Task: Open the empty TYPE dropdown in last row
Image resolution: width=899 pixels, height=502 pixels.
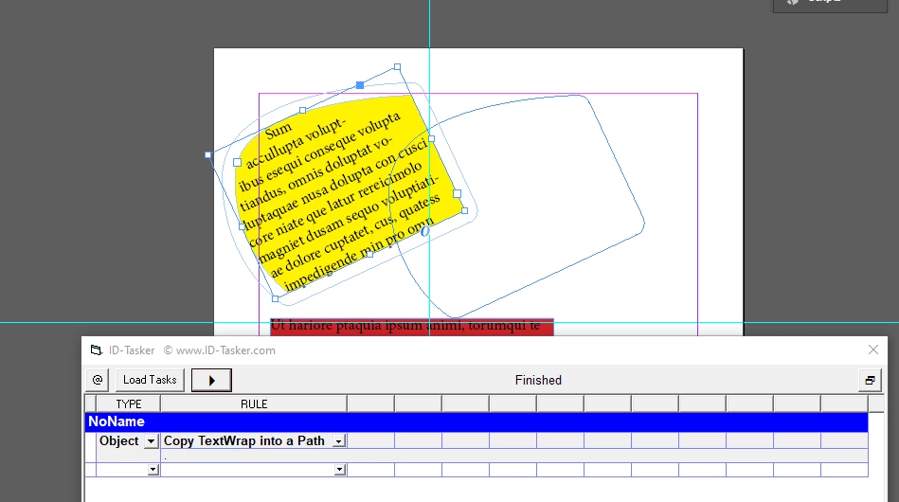Action: coord(153,470)
